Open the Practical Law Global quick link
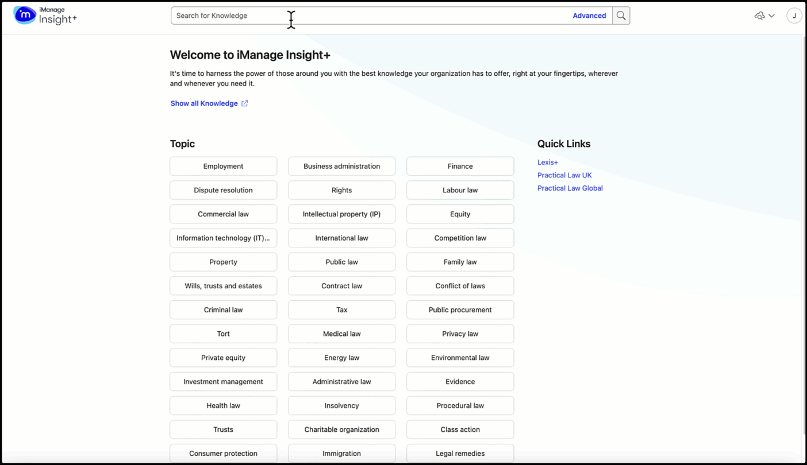The width and height of the screenshot is (807, 465). pos(570,188)
